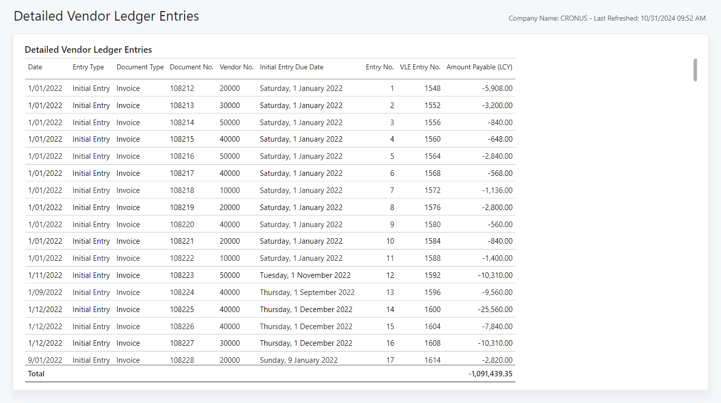Open entry with VLE Entry No. 1614
This screenshot has height=403, width=721.
pos(432,360)
